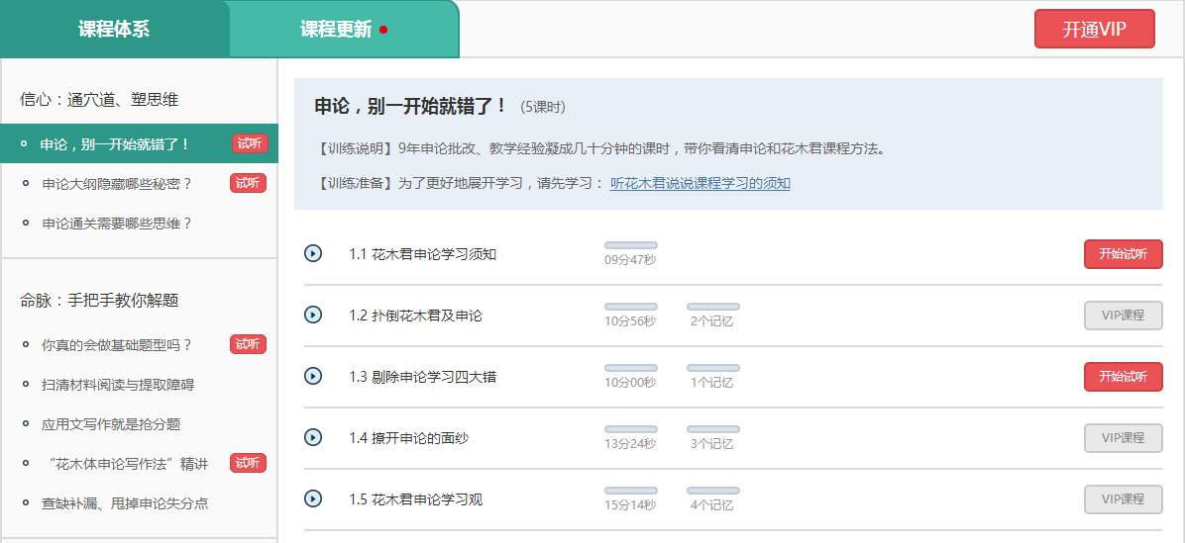This screenshot has width=1185, height=543.
Task: Click the (5课时) label in header
Action: tap(543, 108)
